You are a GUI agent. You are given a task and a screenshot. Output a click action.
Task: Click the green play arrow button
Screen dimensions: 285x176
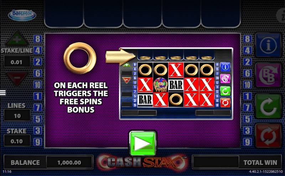tap(143, 143)
